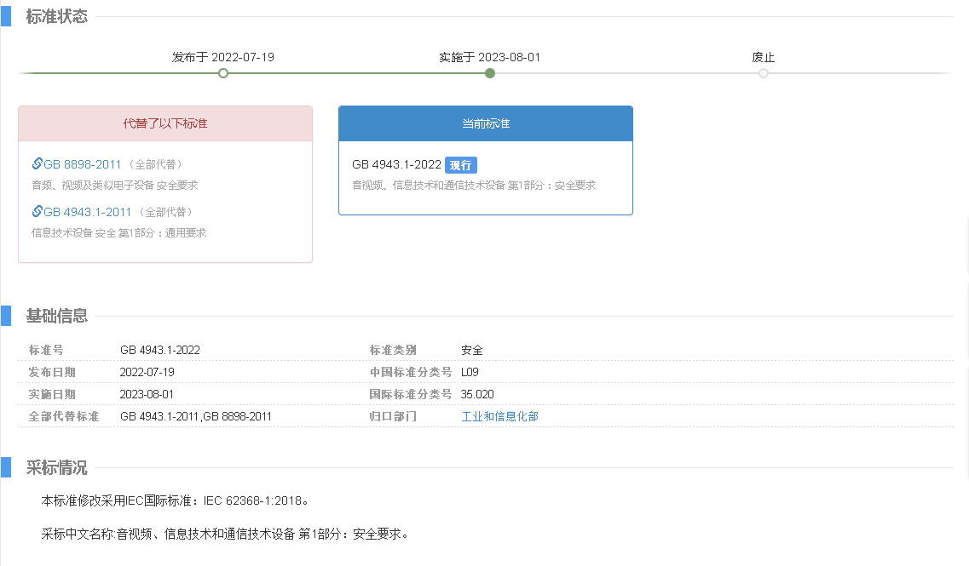Click the blue 现行 status badge
The width and height of the screenshot is (969, 566).
[x=461, y=165]
